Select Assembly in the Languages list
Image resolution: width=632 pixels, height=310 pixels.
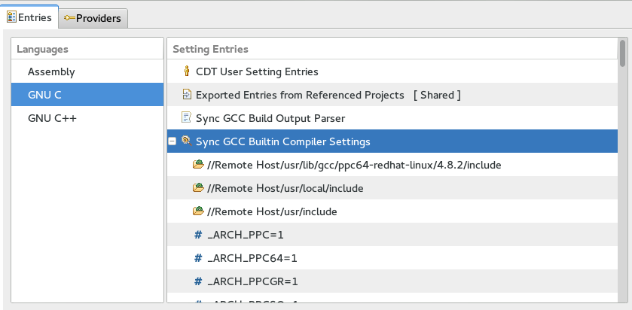pyautogui.click(x=87, y=71)
